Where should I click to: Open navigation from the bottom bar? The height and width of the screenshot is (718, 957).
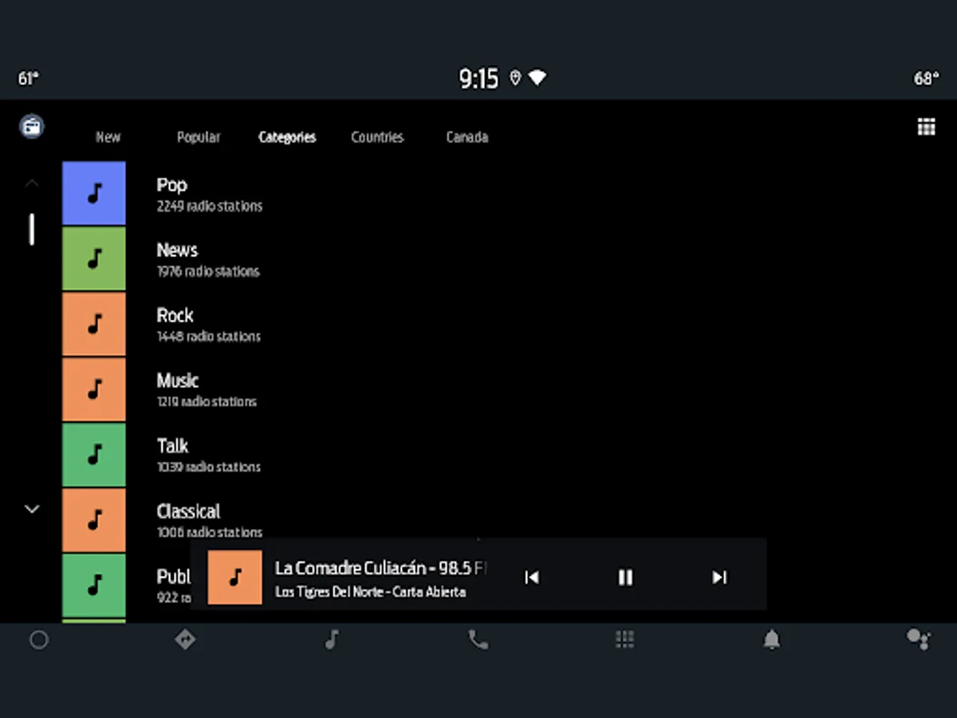[185, 640]
